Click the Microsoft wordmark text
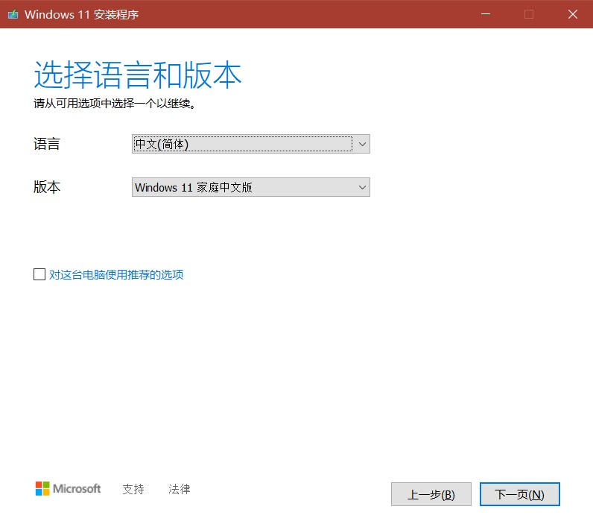This screenshot has width=593, height=527. click(x=77, y=489)
